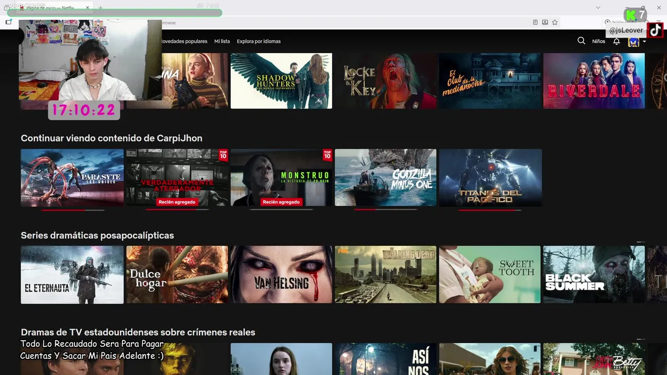Click the Sonic profile avatar
Viewport: 667px width, 375px height.
point(634,42)
